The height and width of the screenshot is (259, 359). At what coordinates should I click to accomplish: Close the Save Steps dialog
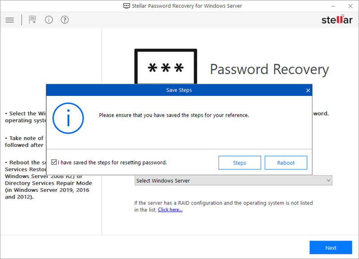point(308,91)
